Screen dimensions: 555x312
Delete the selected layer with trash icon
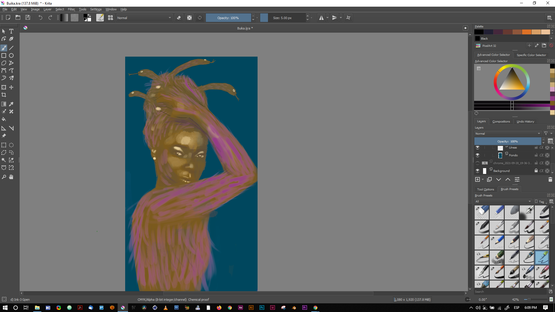pos(550,179)
